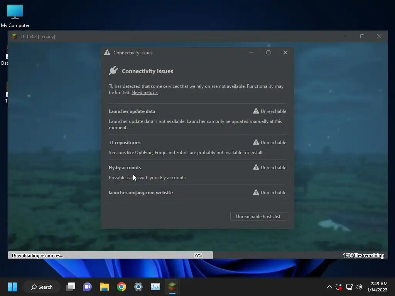
Task: Close the Connectivity issues dialog
Action: coord(285,52)
